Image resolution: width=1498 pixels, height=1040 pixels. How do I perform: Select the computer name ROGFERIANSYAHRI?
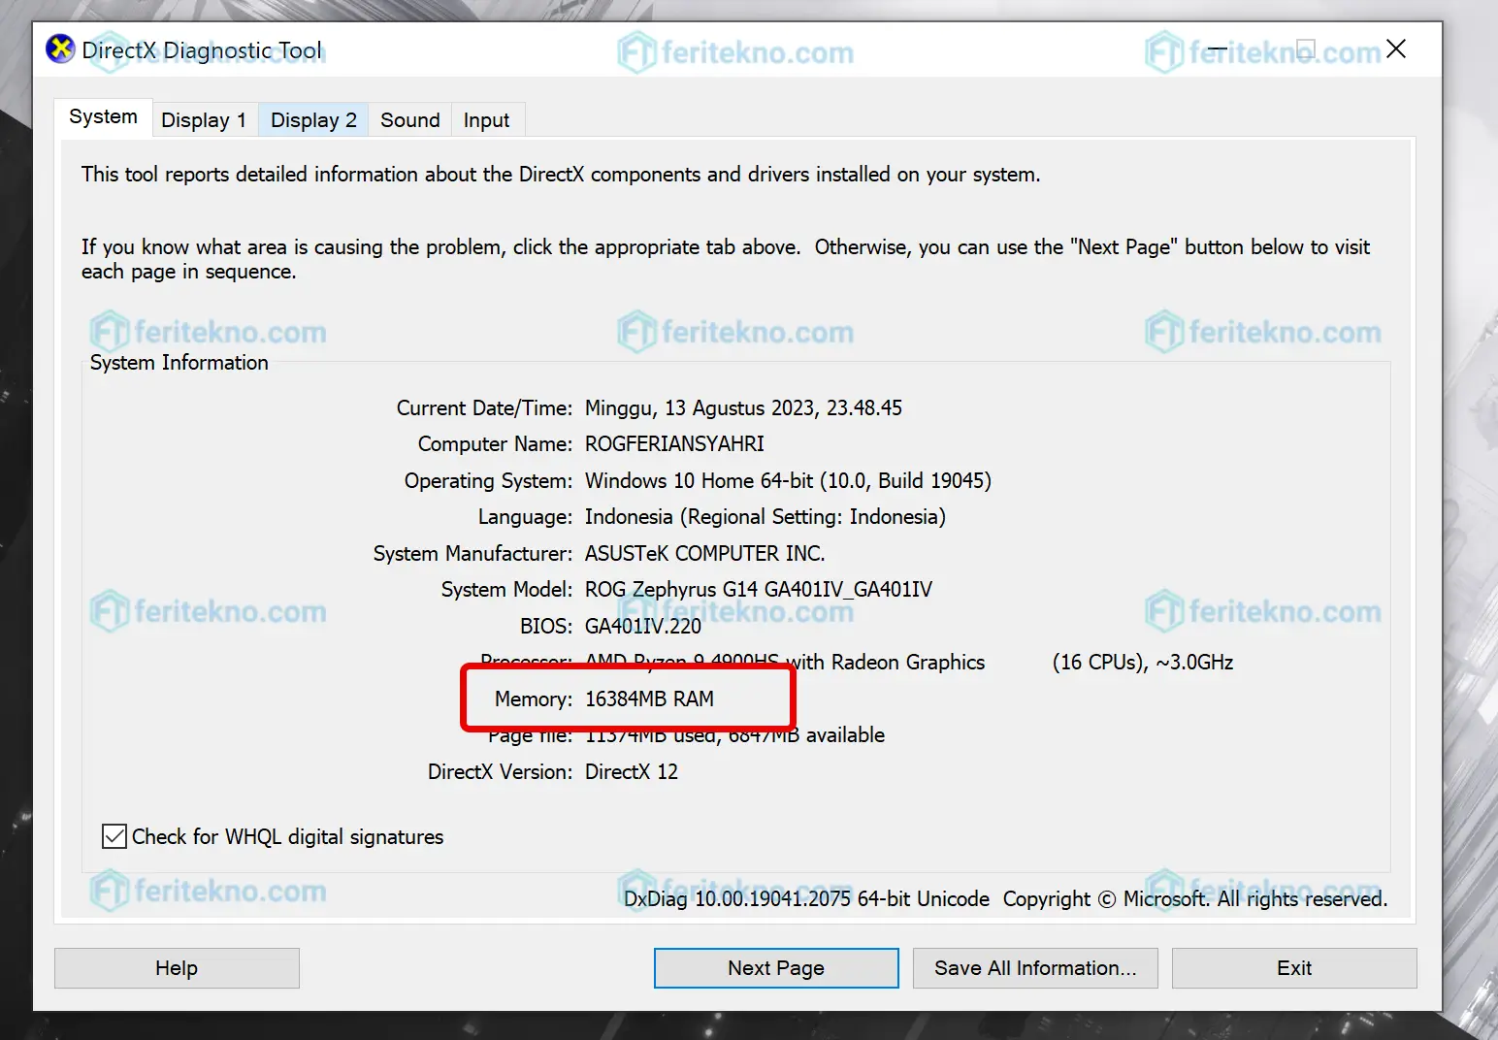coord(674,444)
